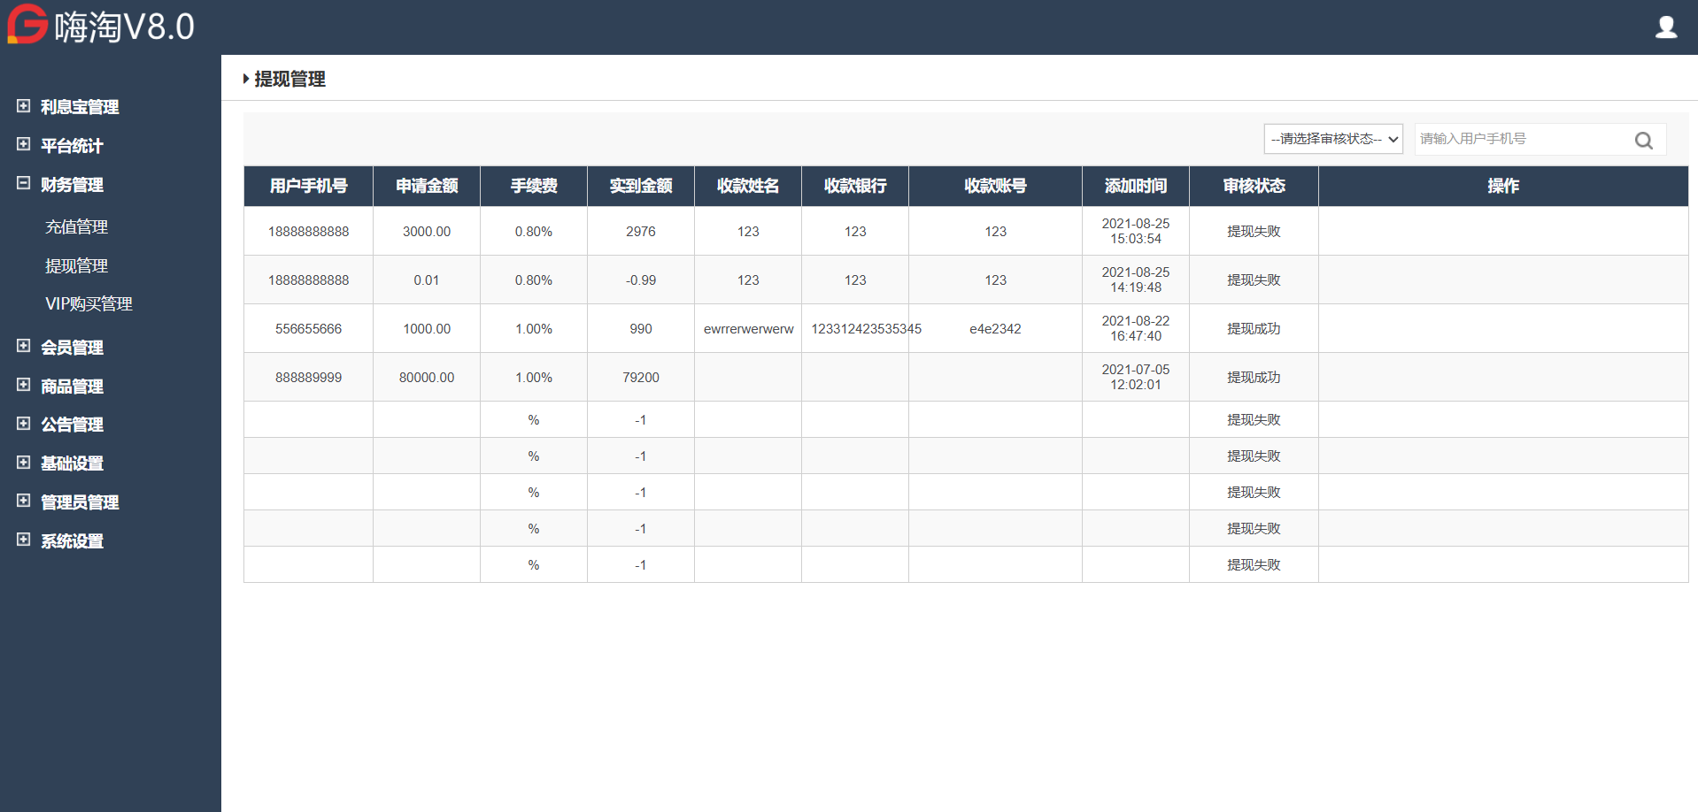1698x812 pixels.
Task: Click the 嗨淘V8.0 title text
Action: [x=125, y=27]
